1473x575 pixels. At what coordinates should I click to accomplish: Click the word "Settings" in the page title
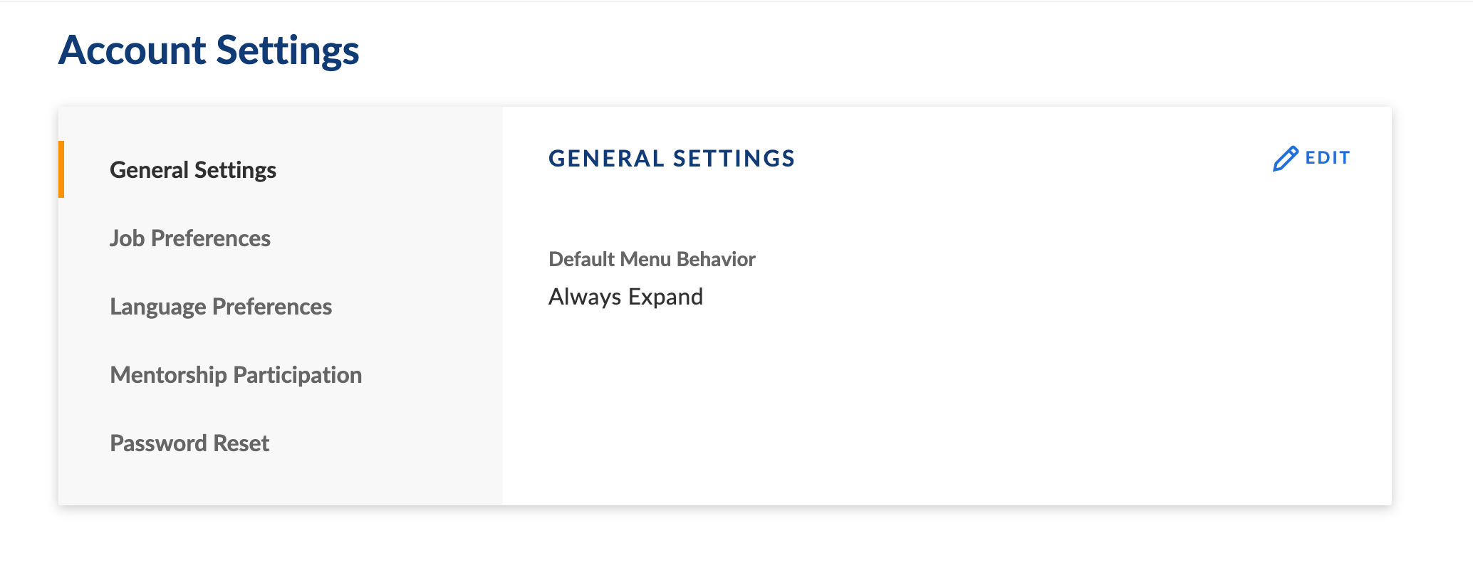288,52
